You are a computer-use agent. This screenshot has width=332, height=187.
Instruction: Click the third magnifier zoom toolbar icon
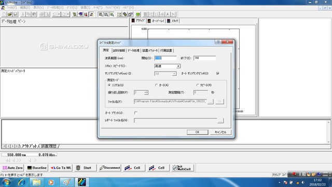pos(112,15)
